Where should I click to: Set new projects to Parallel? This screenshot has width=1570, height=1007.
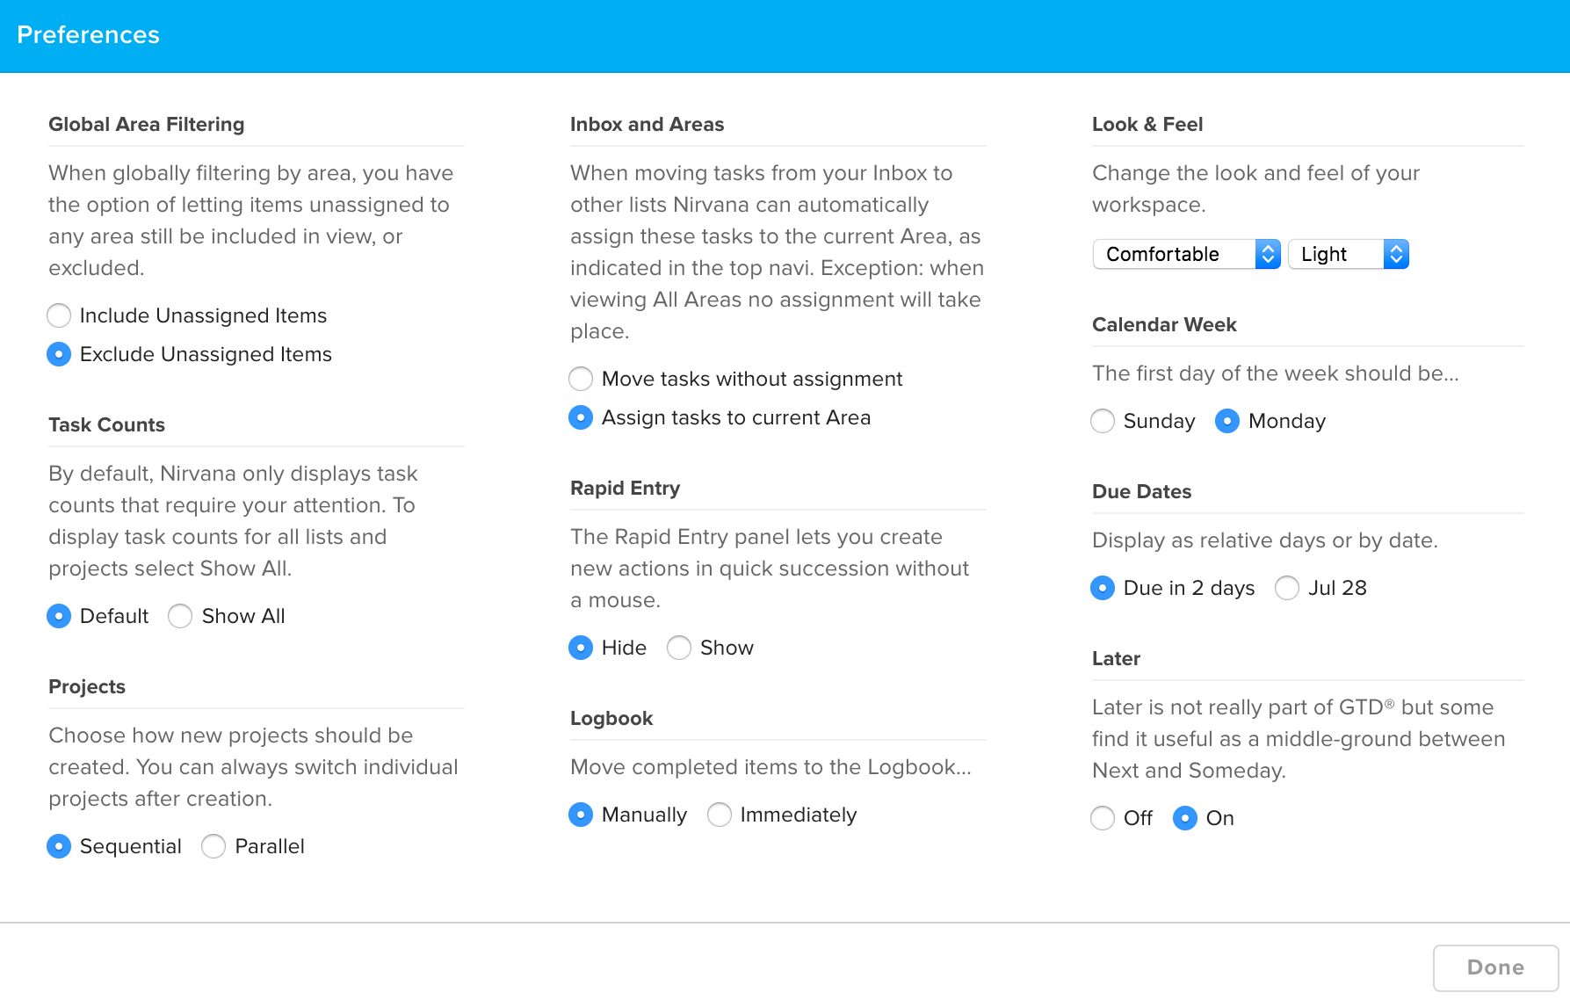pyautogui.click(x=213, y=846)
